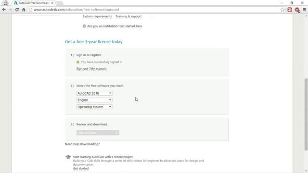The width and height of the screenshot is (308, 173).
Task: Open the My account link
Action: (x=98, y=69)
